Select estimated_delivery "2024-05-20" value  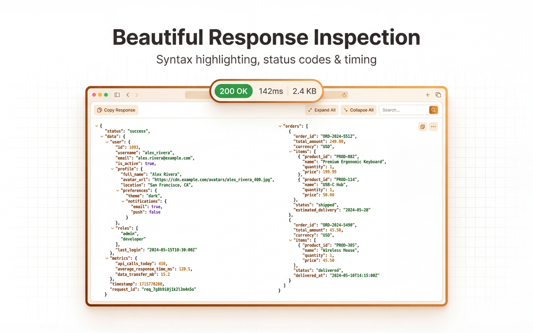point(356,210)
